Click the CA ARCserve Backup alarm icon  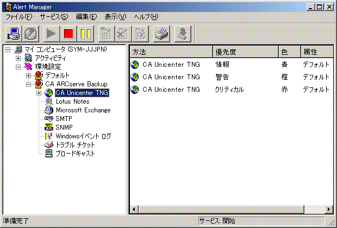point(39,84)
